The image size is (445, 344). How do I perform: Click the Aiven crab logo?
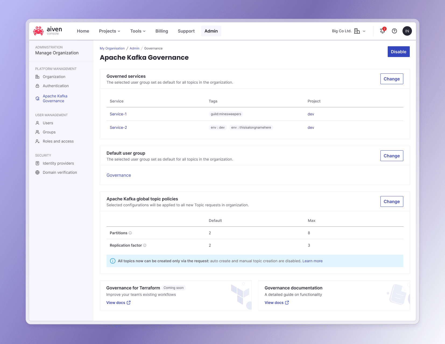click(x=38, y=31)
